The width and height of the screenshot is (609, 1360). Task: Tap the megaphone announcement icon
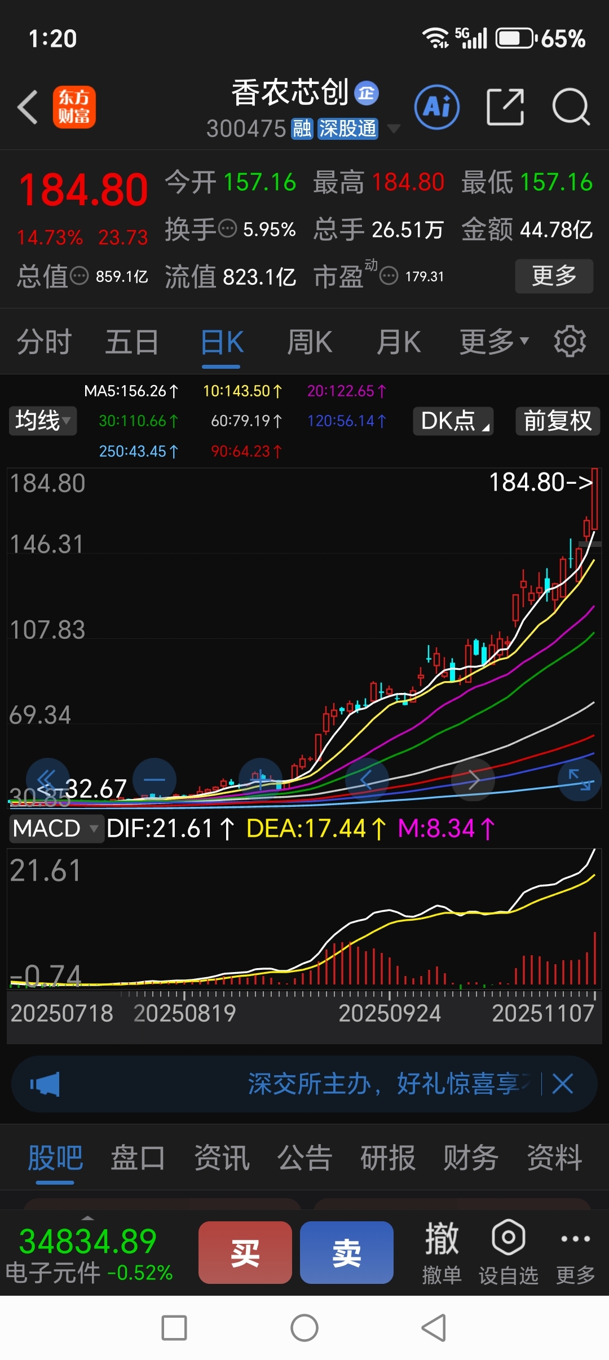tap(45, 1084)
